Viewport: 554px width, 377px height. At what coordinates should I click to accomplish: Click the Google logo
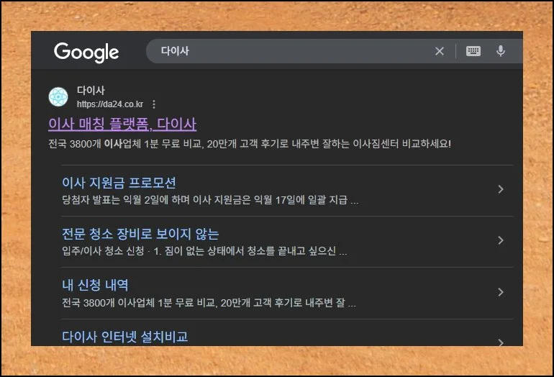[x=86, y=52]
